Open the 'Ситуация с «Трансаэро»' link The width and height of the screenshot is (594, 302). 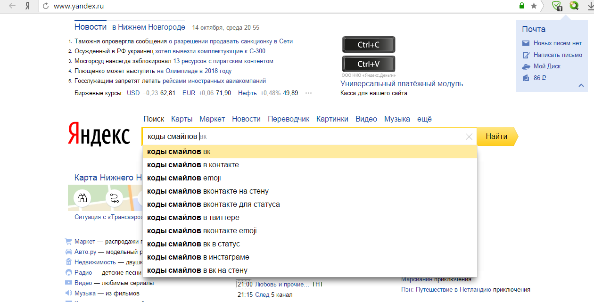[x=108, y=217]
